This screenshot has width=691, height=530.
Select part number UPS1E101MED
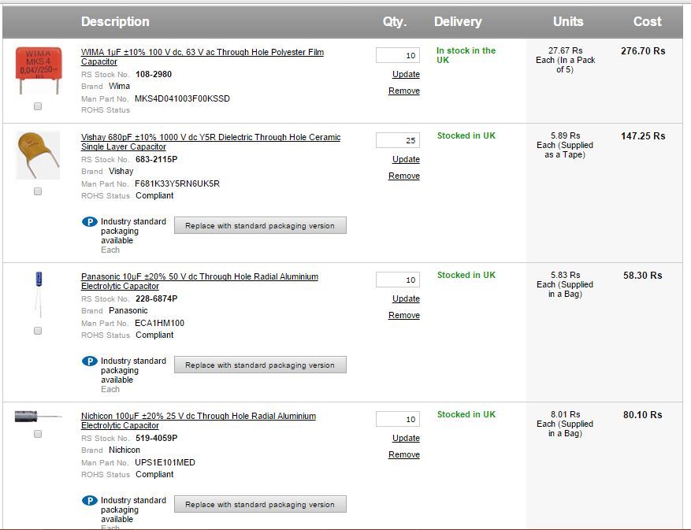(x=165, y=462)
